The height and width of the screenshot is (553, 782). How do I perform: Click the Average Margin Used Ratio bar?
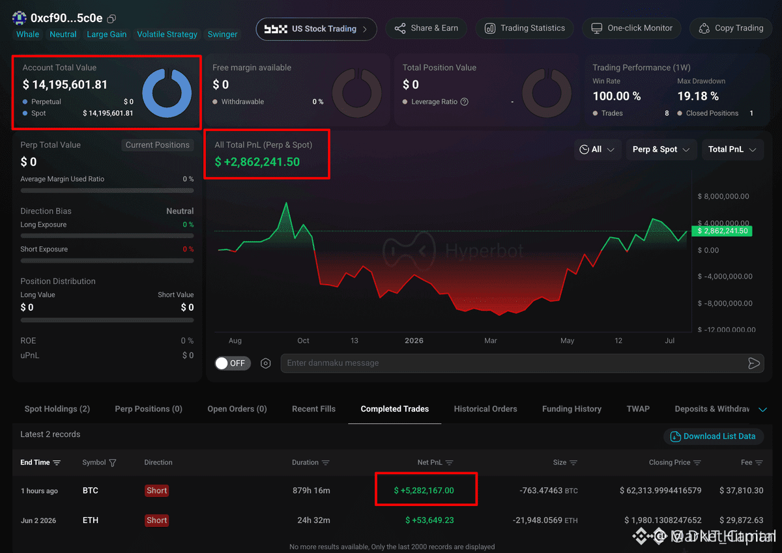pyautogui.click(x=107, y=191)
